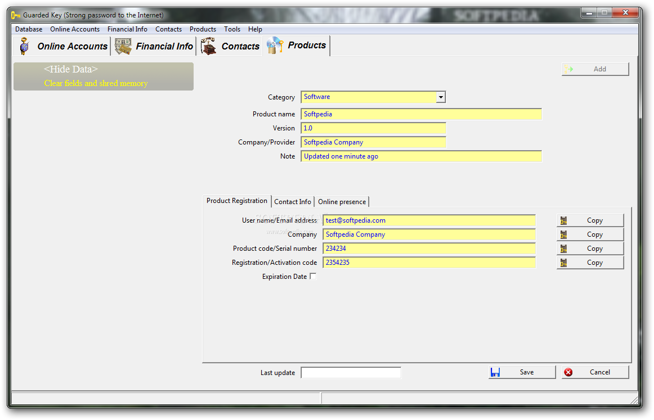
Task: Open the Online Accounts menu
Action: point(75,29)
